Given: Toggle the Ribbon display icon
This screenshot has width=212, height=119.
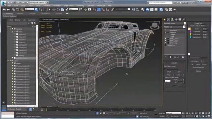Looking at the screenshot, I should 147,10.
